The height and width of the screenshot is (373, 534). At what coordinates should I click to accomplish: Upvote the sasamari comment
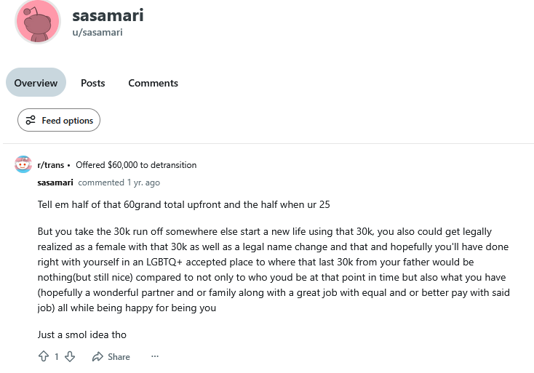(x=43, y=356)
